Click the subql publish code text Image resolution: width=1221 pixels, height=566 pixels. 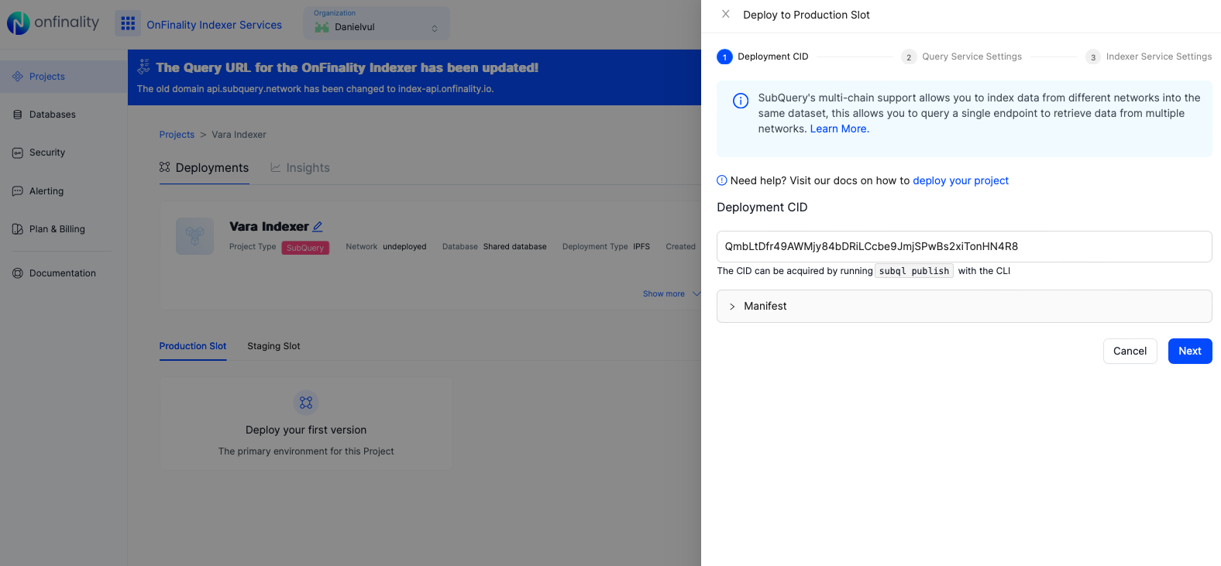point(914,271)
